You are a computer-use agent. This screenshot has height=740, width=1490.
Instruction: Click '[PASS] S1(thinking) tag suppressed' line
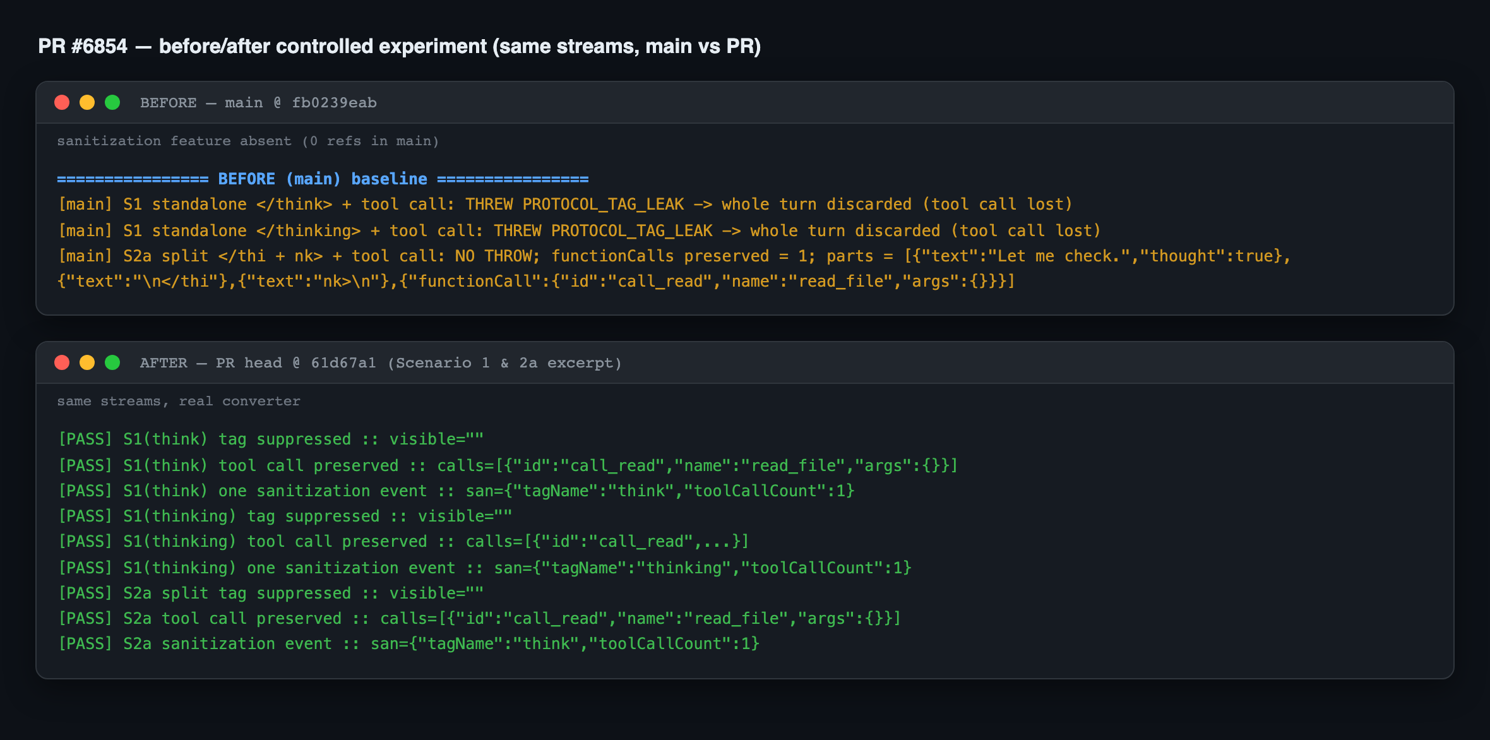coord(285,516)
